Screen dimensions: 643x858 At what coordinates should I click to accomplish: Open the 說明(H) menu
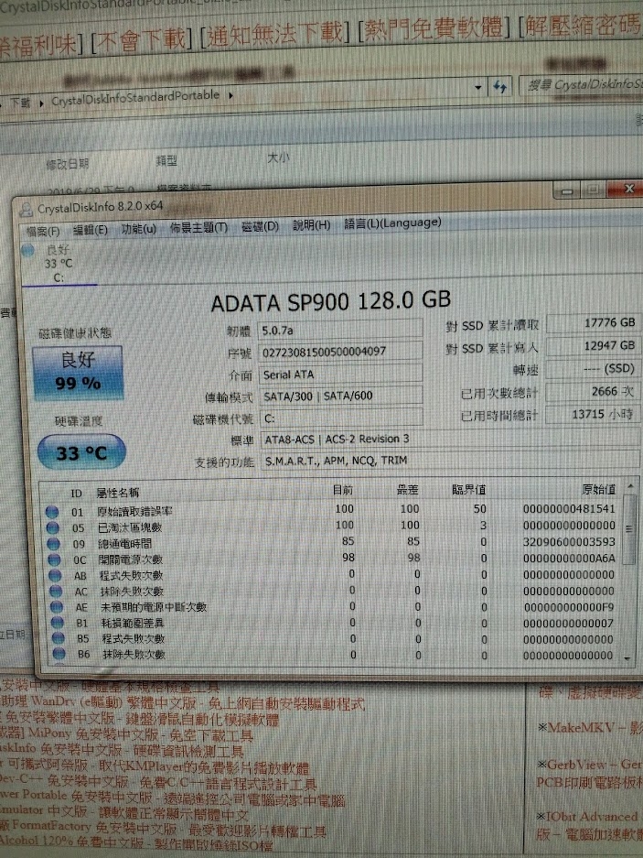(311, 225)
